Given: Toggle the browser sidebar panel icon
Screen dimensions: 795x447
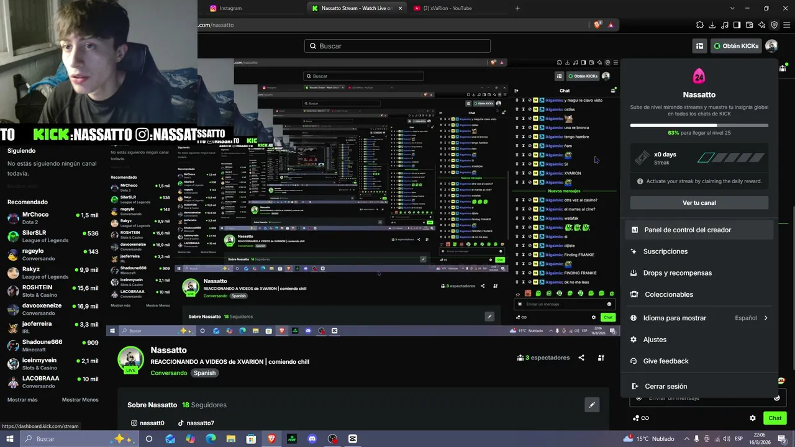Looking at the screenshot, I should click(x=737, y=25).
